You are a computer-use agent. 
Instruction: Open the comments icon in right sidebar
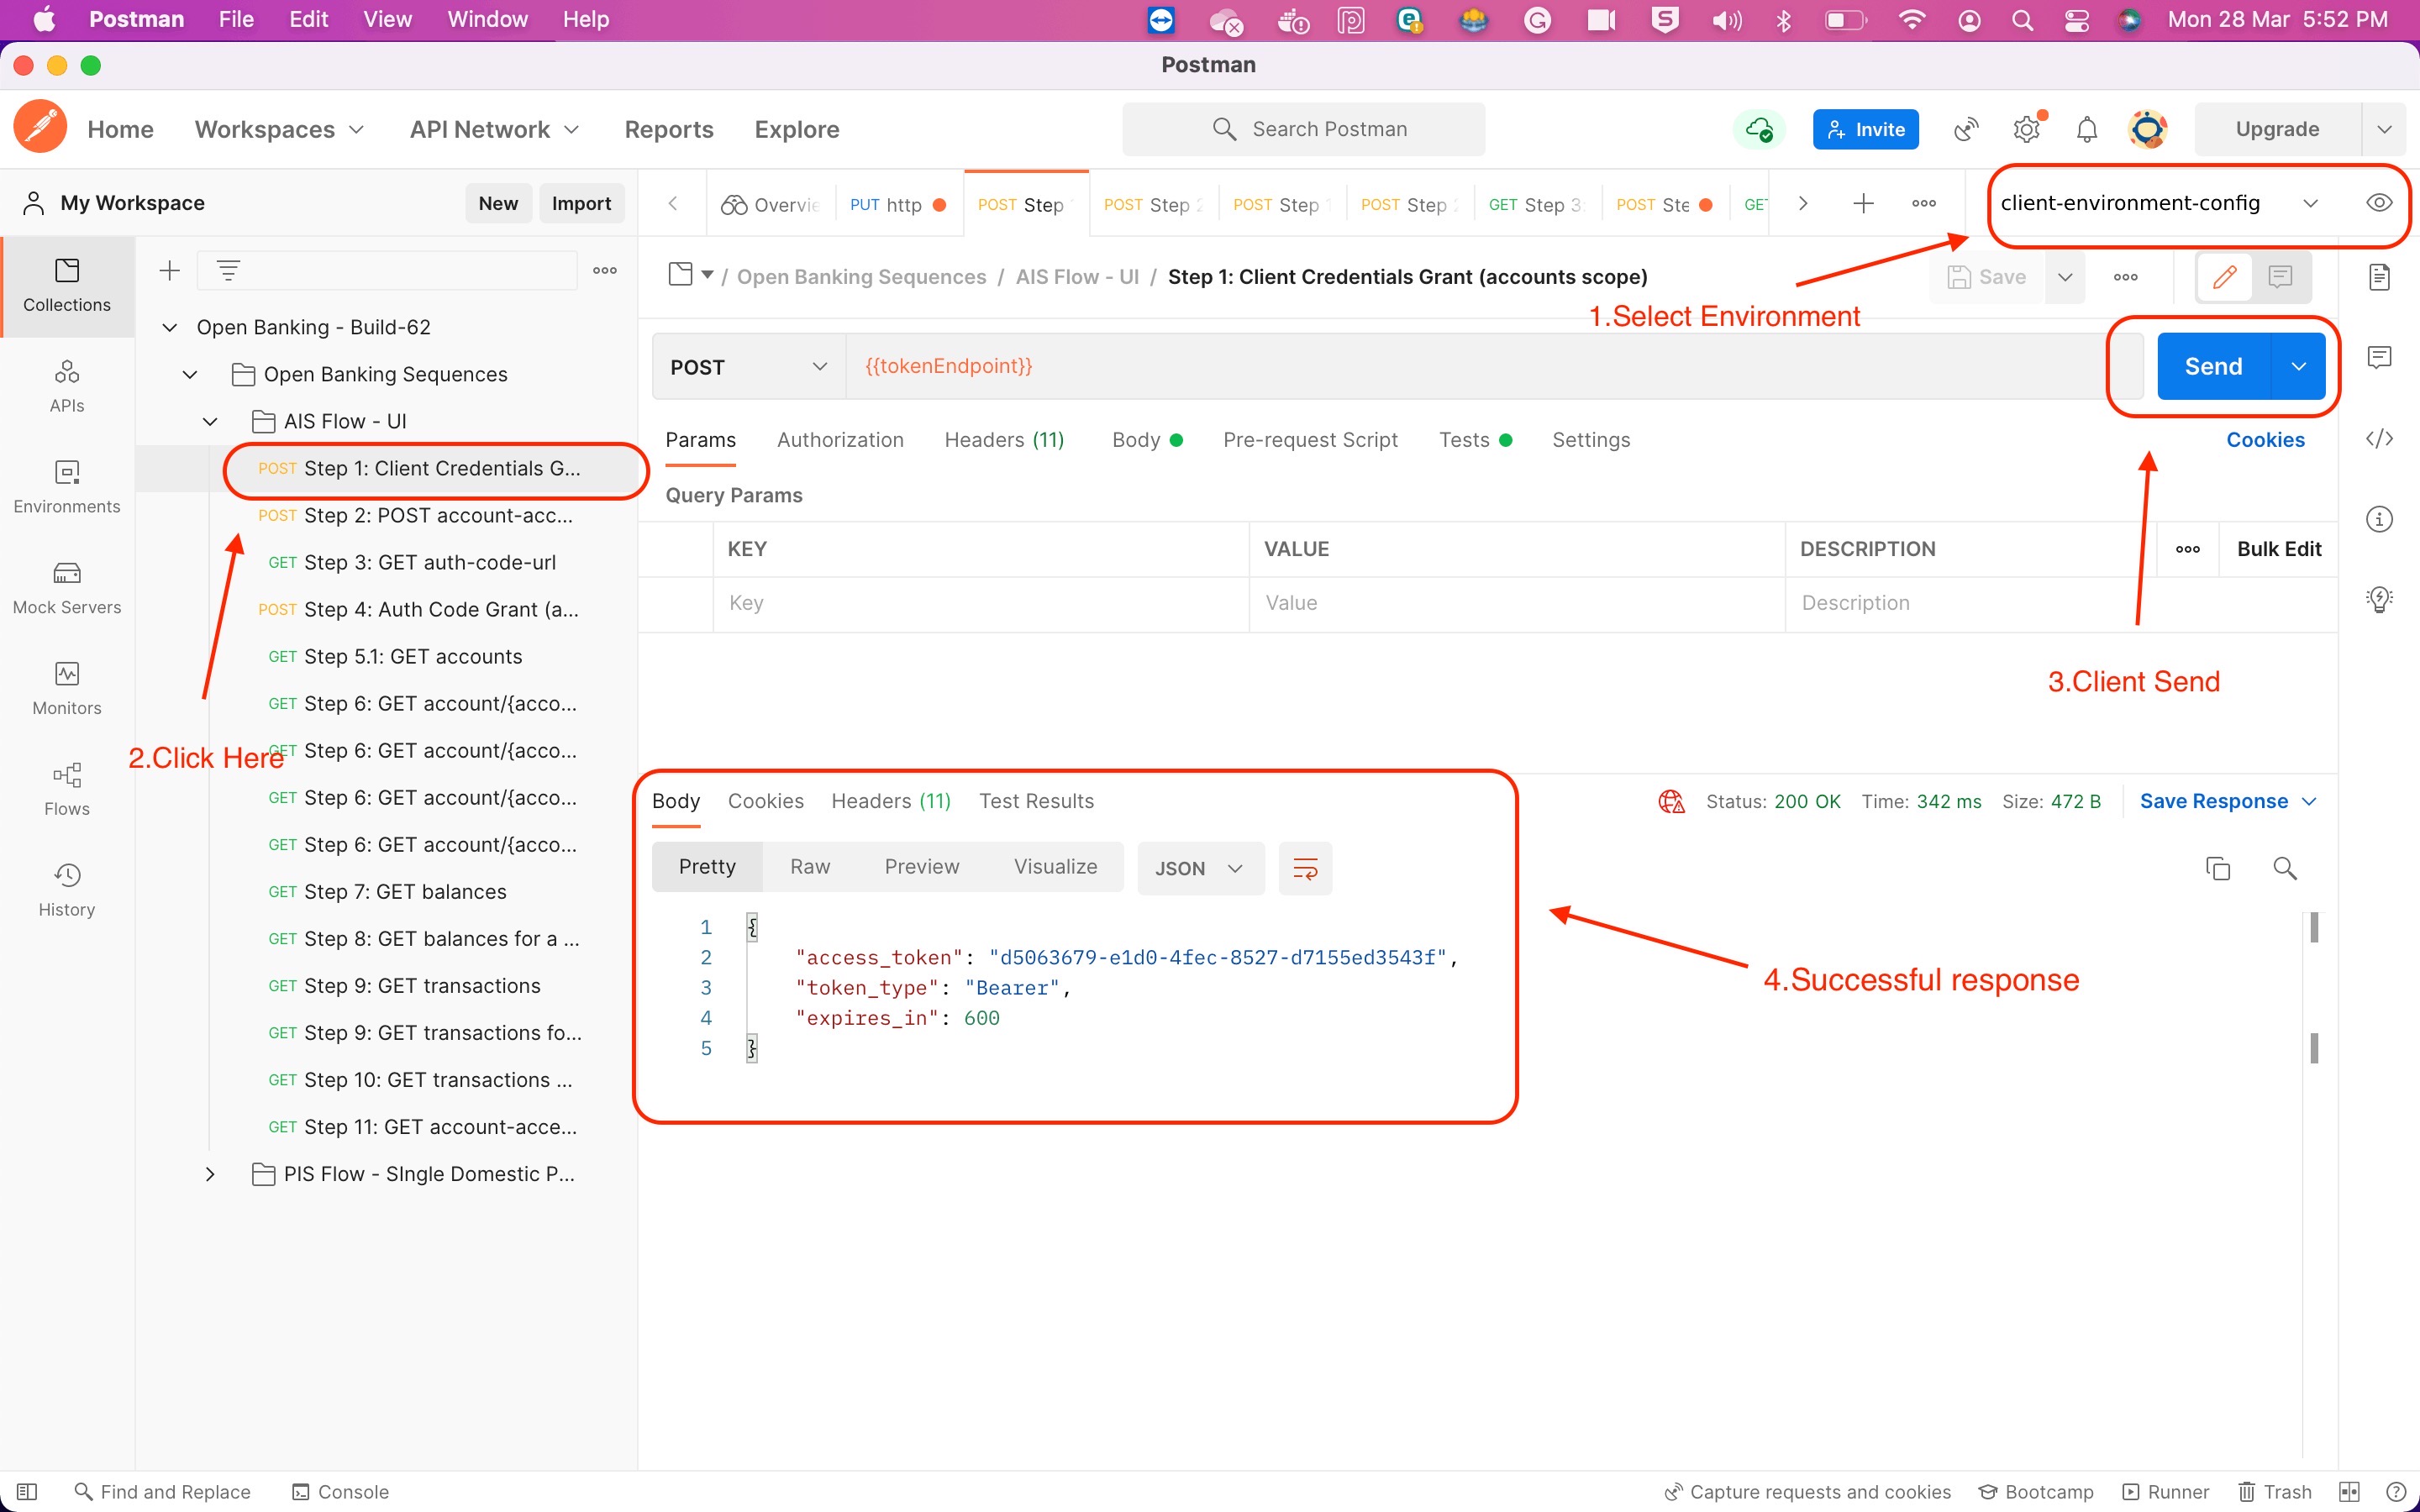(x=2378, y=357)
